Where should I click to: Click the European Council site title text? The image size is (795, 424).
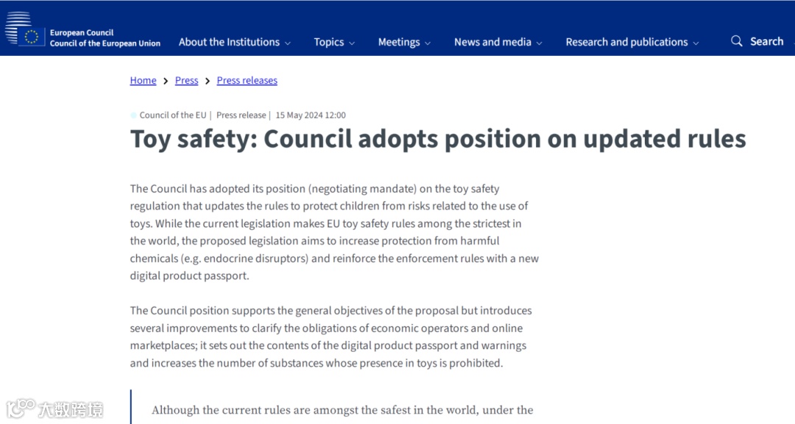pyautogui.click(x=82, y=32)
